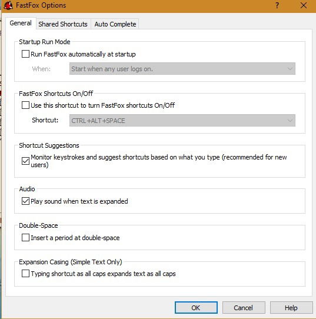Click the Cancel button
Viewport: 316px width, 319px height.
click(244, 308)
